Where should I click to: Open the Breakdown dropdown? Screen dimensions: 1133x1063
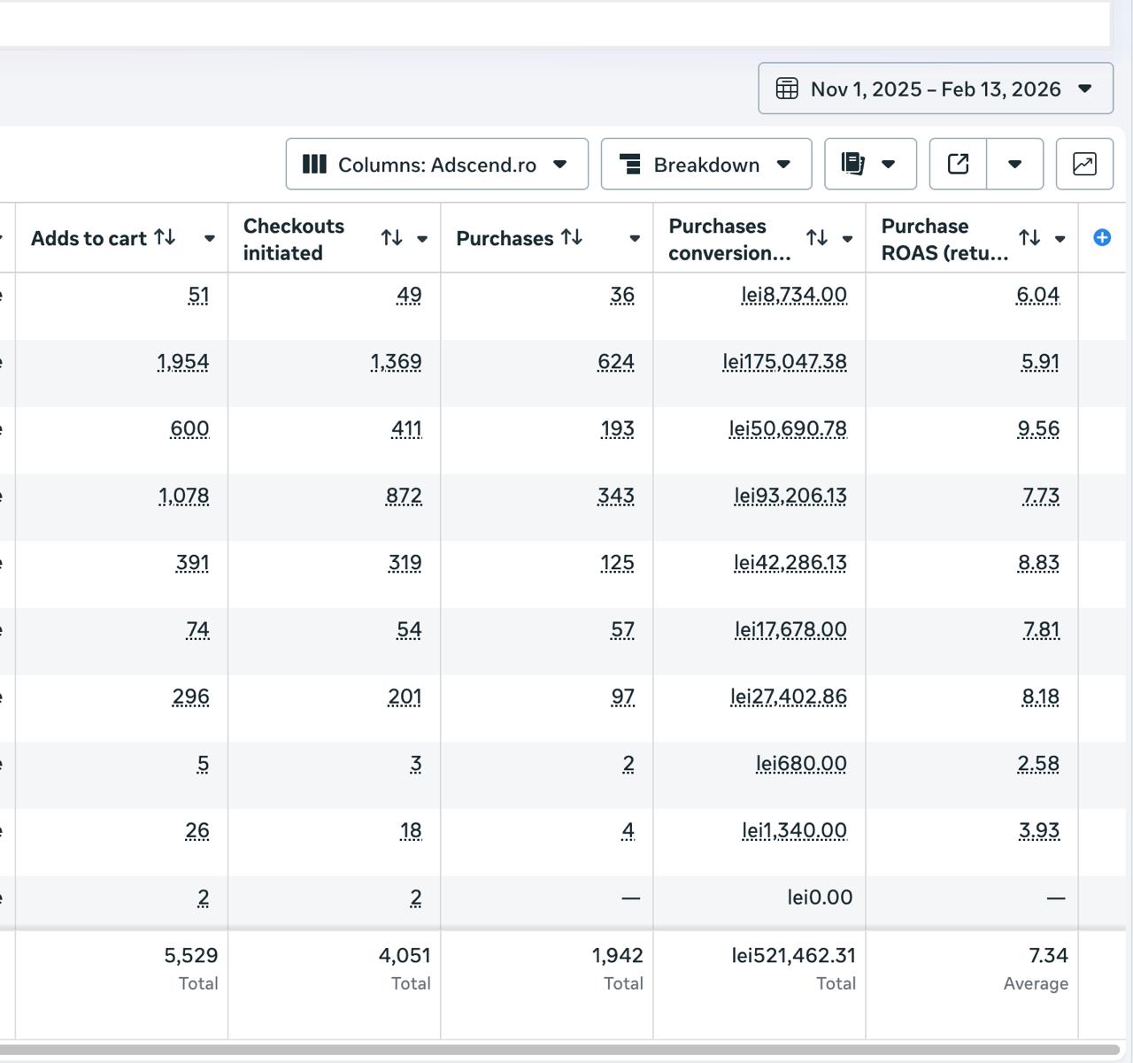tap(706, 164)
